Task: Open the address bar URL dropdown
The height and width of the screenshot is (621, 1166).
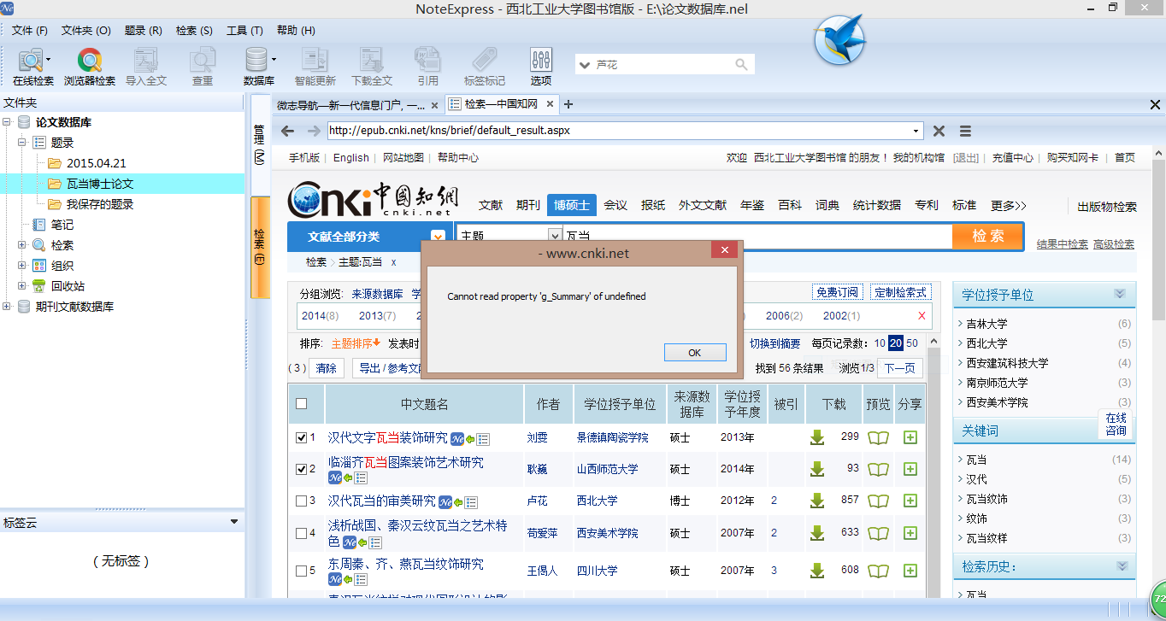Action: (x=916, y=131)
